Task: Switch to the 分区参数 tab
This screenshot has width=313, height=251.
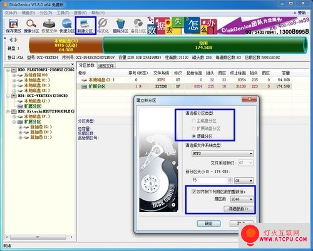Action: (x=86, y=66)
